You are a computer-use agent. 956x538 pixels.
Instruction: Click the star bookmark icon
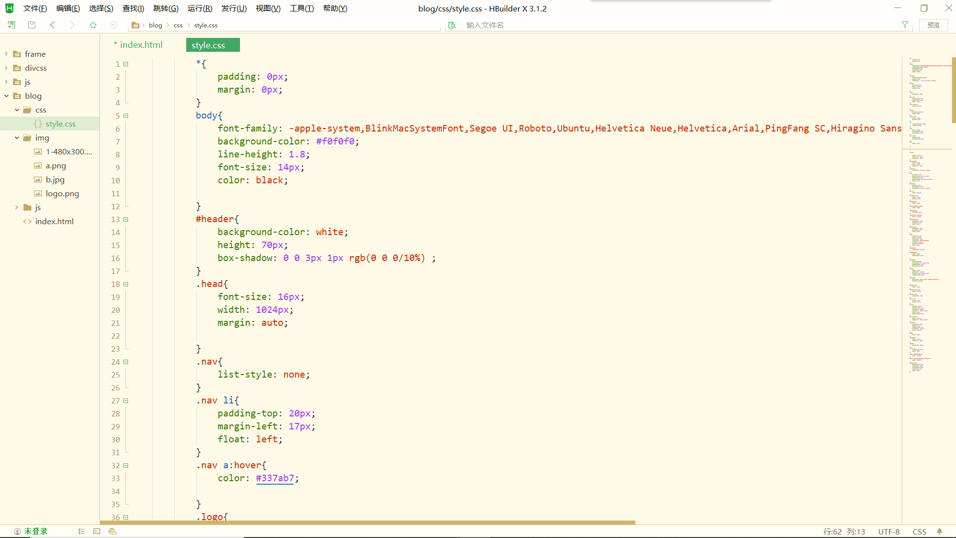[93, 25]
